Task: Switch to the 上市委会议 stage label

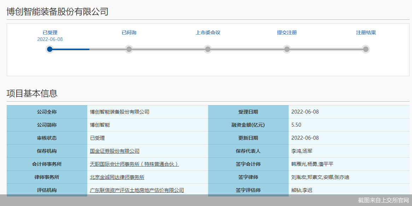Action: coord(208,32)
